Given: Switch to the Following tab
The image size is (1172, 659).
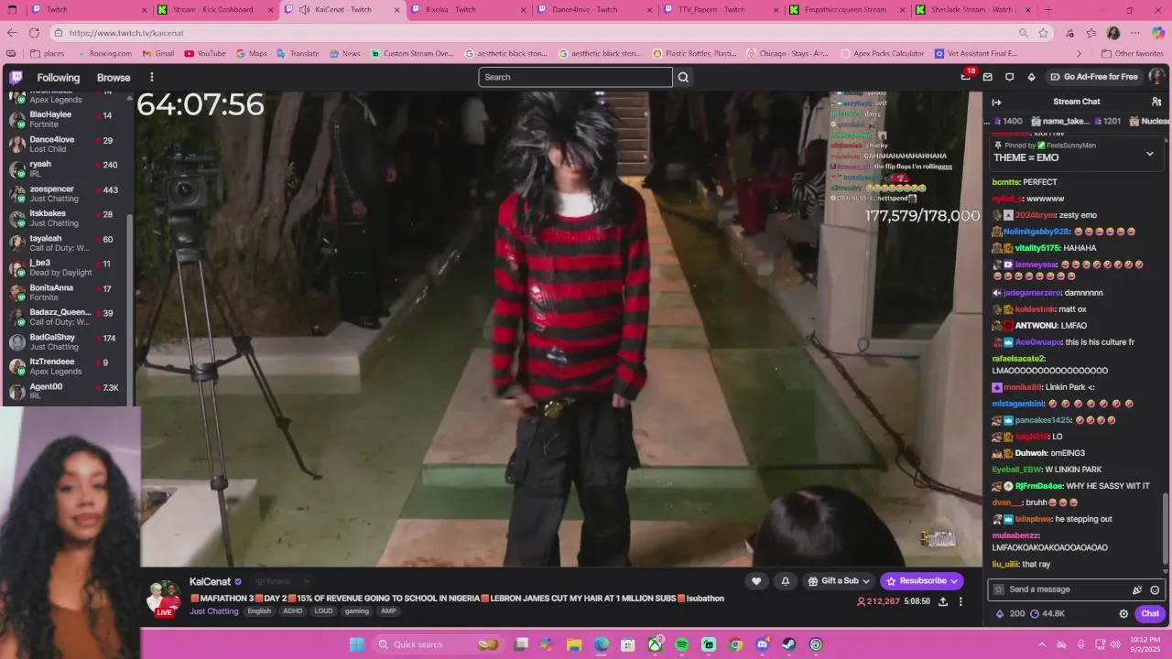Looking at the screenshot, I should point(58,77).
